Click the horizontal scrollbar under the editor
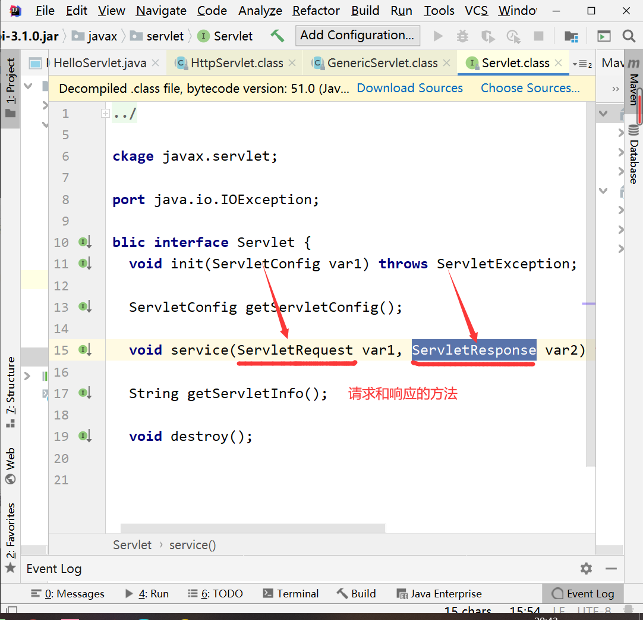Screen dimensions: 643x620 [x=253, y=528]
